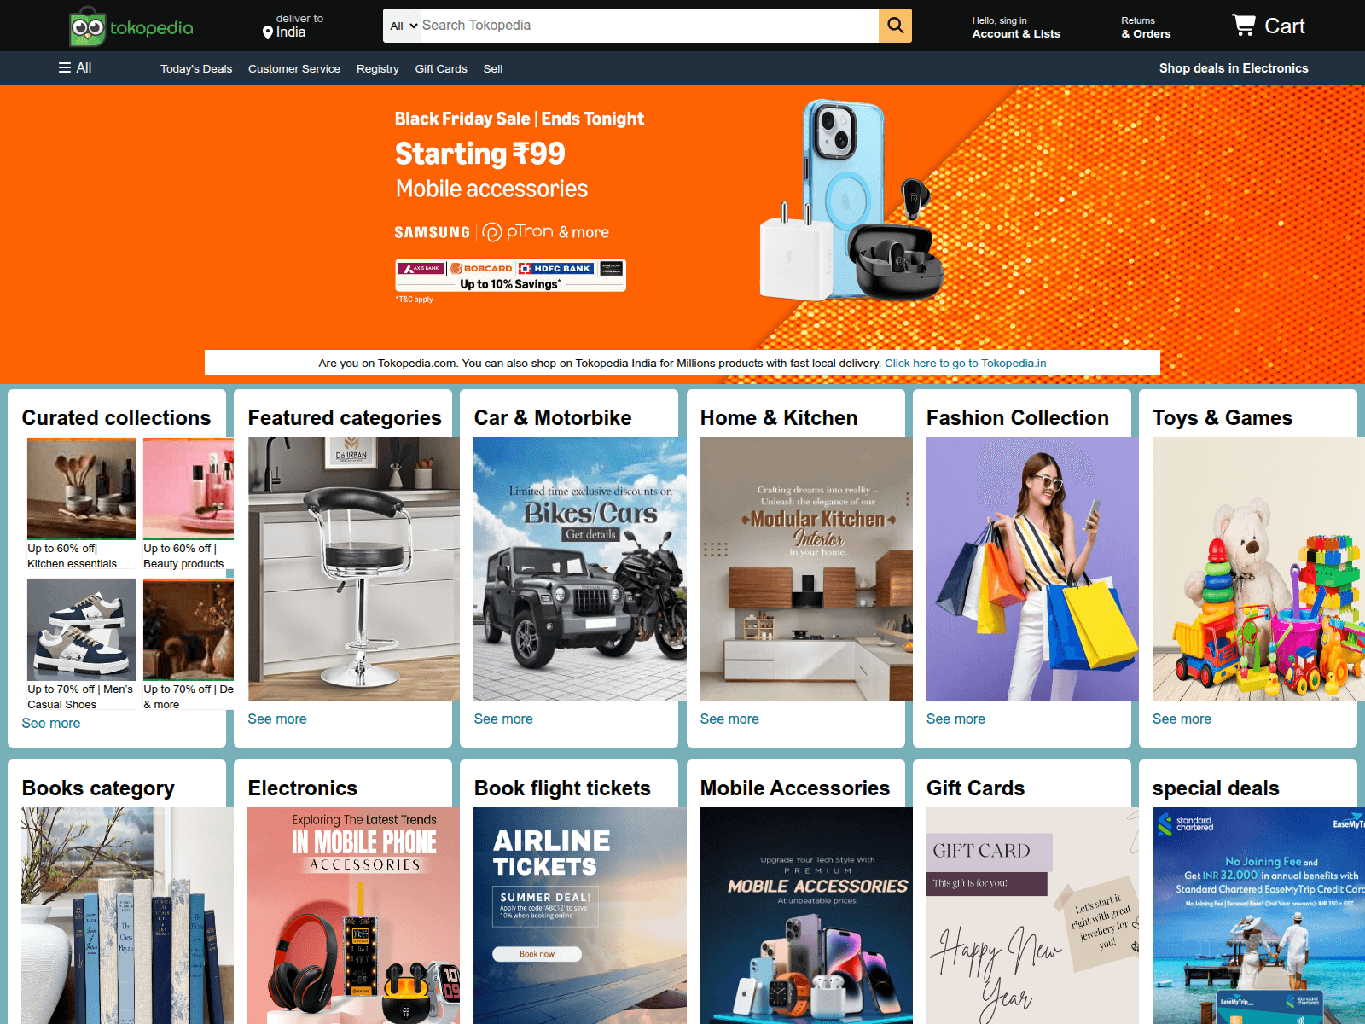The width and height of the screenshot is (1365, 1024).
Task: Open the Account & Lists menu
Action: tap(1016, 27)
